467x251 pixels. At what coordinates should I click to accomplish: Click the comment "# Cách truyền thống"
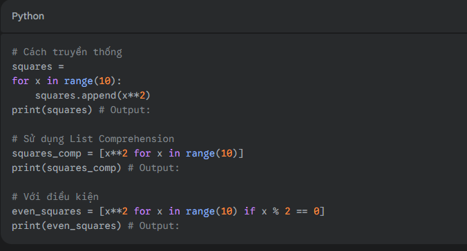[67, 52]
